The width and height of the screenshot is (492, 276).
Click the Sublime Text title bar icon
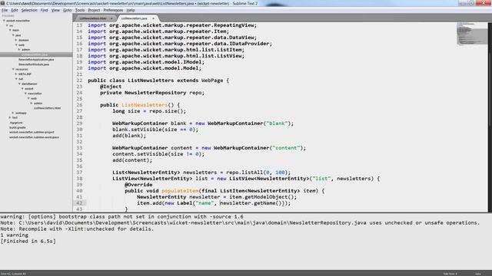click(2, 3)
